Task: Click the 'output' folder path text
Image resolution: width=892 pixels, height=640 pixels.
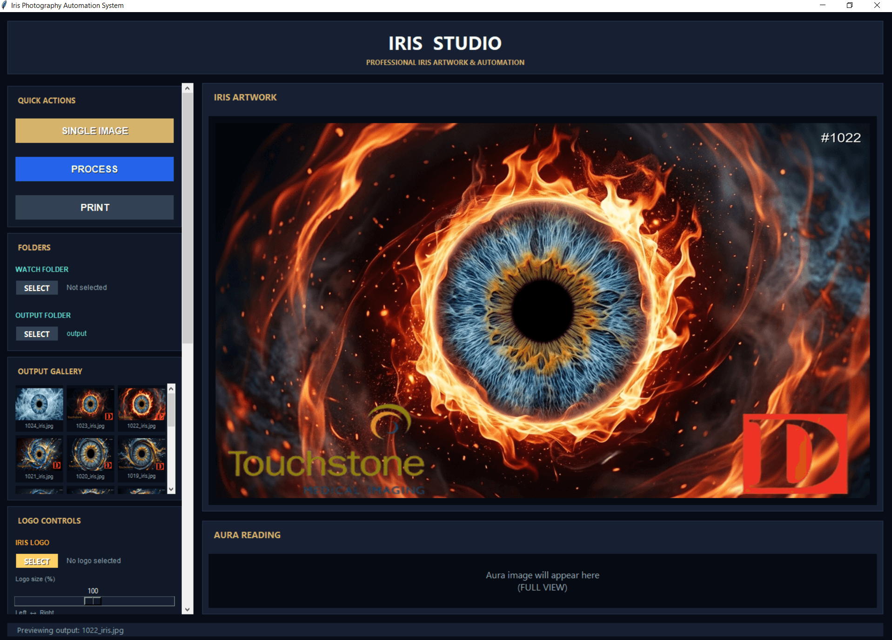Action: click(77, 333)
